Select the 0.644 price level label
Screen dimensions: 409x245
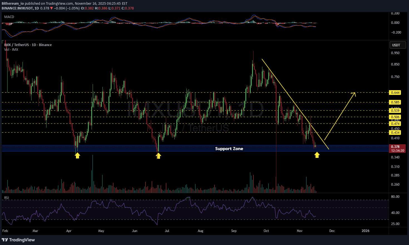point(395,93)
